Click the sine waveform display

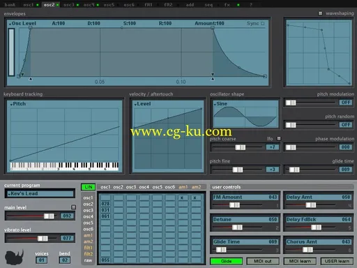pyautogui.click(x=245, y=117)
